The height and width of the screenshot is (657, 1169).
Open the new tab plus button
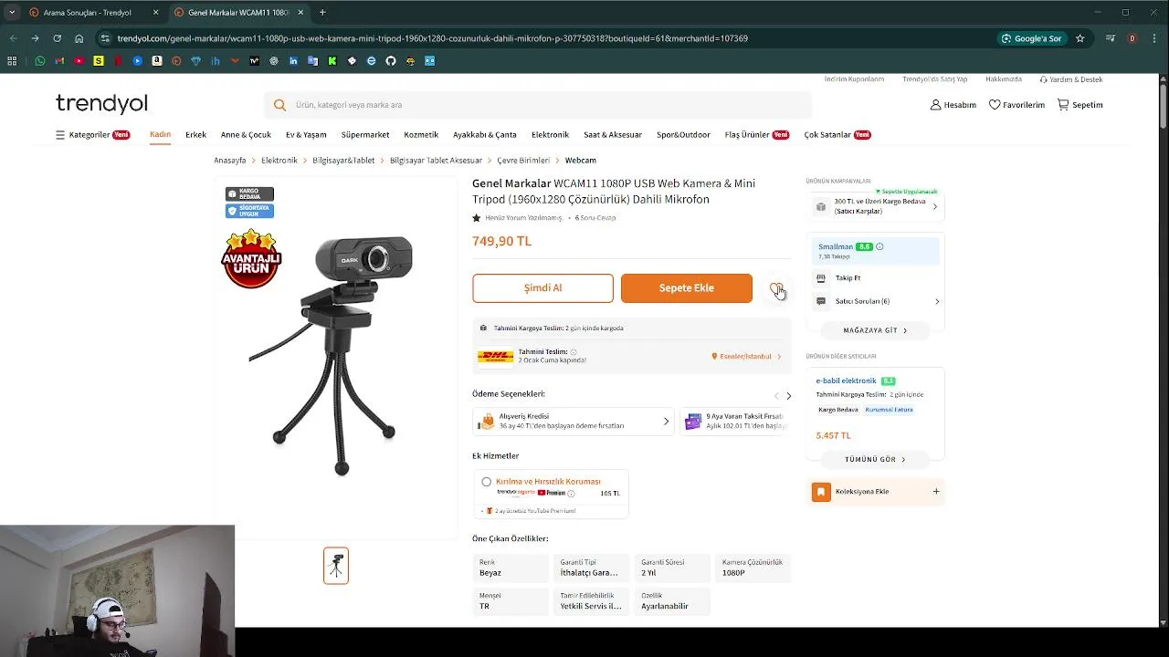(322, 13)
